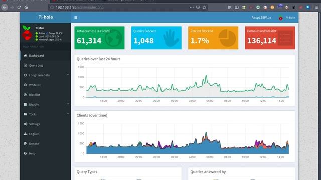The image size is (321, 180).
Task: Save page to Pocket icon
Action: pyautogui.click(x=198, y=7)
